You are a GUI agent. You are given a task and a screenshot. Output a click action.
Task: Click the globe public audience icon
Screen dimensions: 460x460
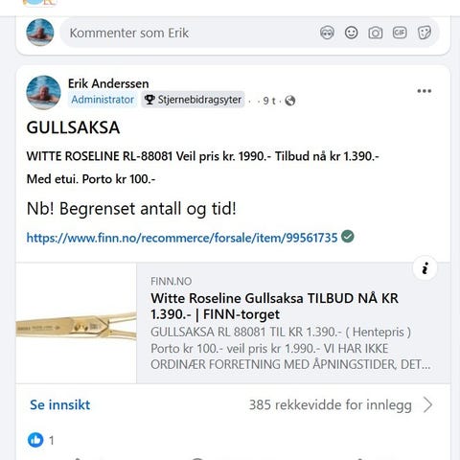click(x=289, y=101)
